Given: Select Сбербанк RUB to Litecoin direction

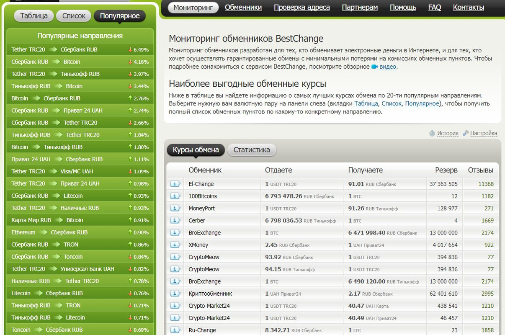Looking at the screenshot, I should [x=80, y=196].
